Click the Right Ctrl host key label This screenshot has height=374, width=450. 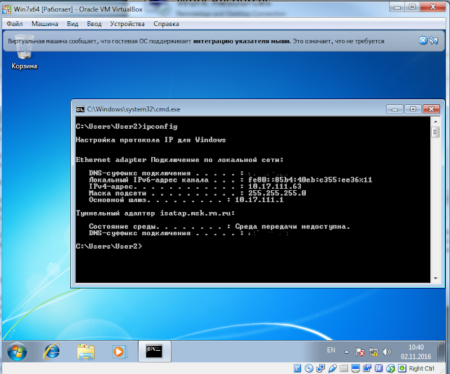tap(422, 368)
